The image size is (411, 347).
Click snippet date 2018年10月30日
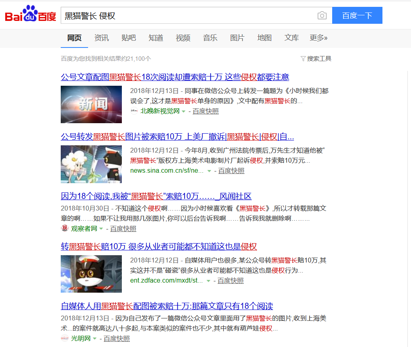pos(85,209)
